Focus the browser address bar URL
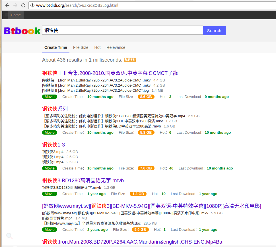 tap(77, 5)
